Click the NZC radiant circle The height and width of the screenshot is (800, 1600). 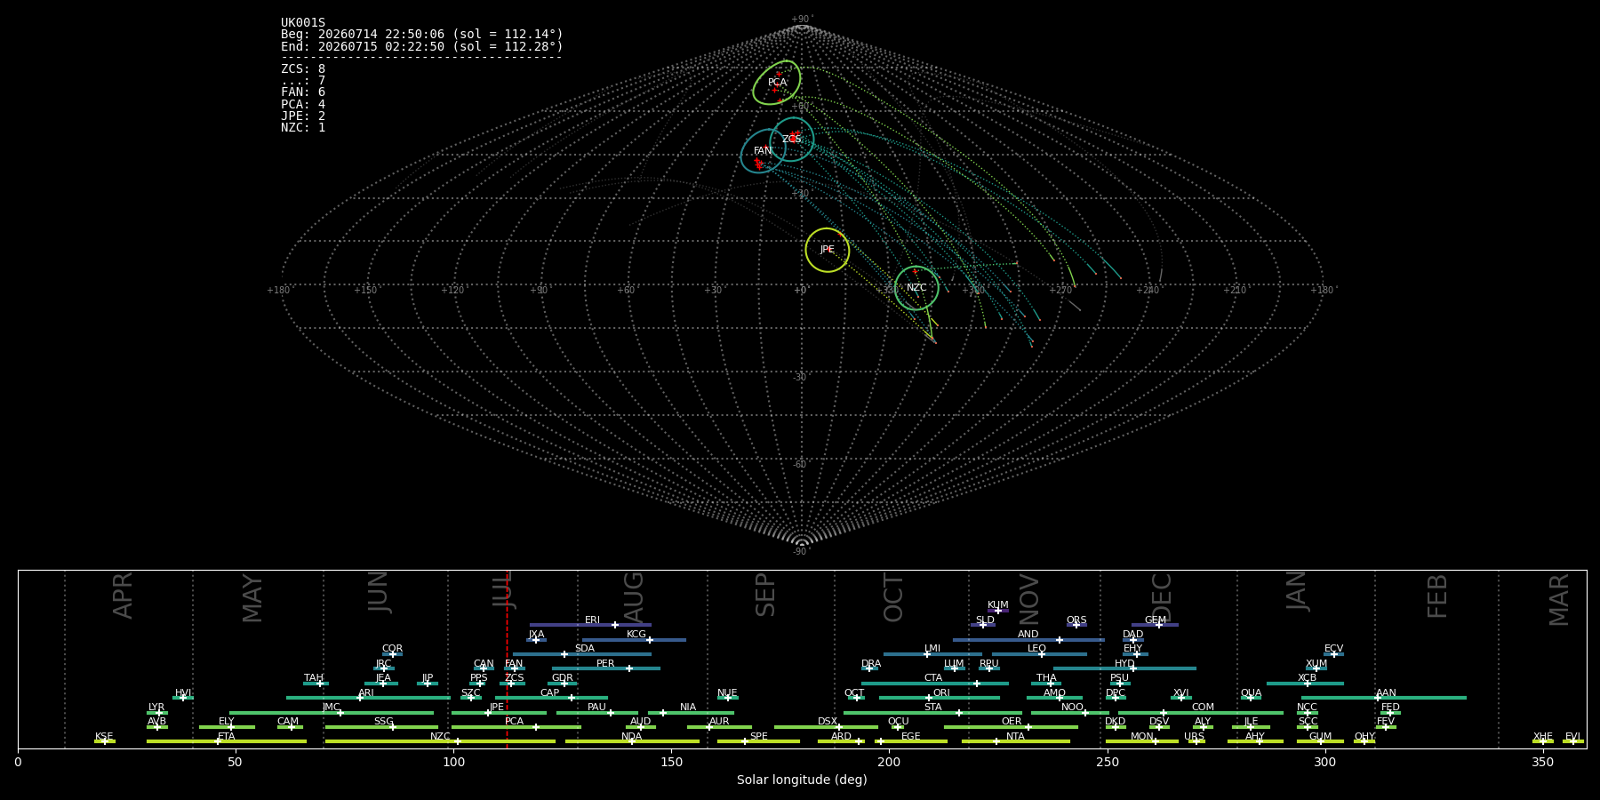[x=916, y=288]
